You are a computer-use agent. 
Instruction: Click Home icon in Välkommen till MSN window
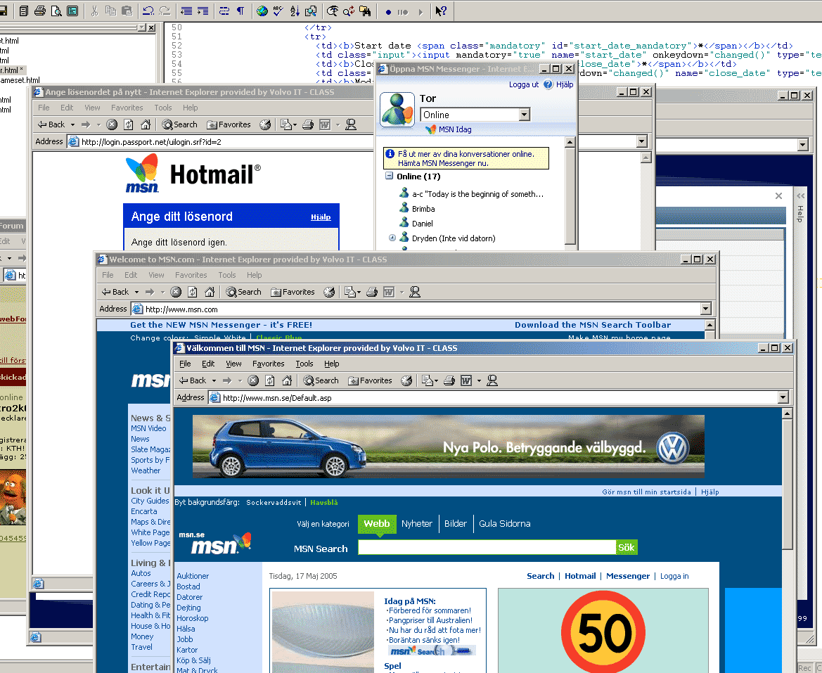(287, 380)
